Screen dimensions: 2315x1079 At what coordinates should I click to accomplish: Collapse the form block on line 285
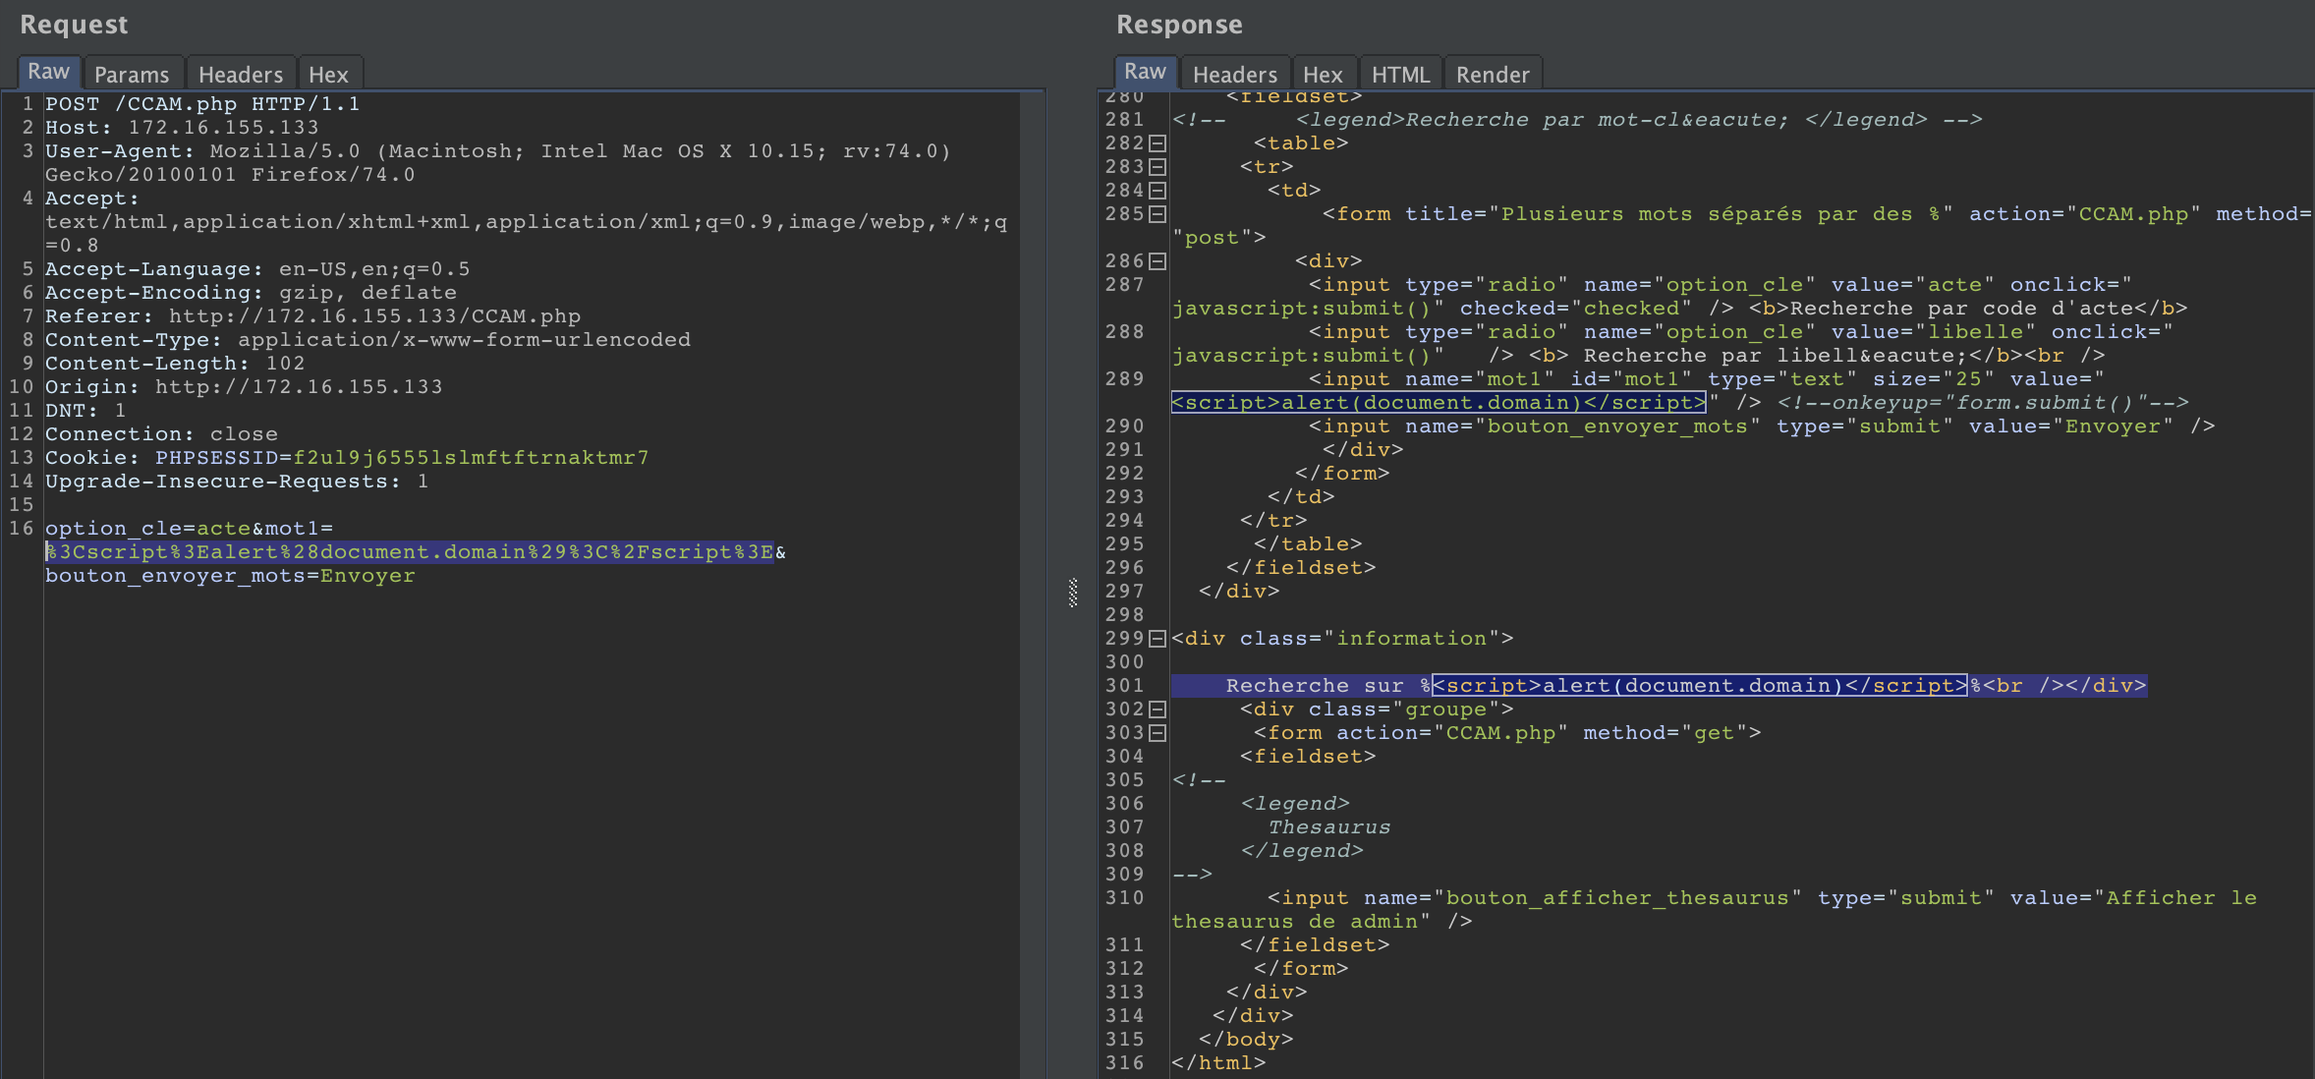1157,214
